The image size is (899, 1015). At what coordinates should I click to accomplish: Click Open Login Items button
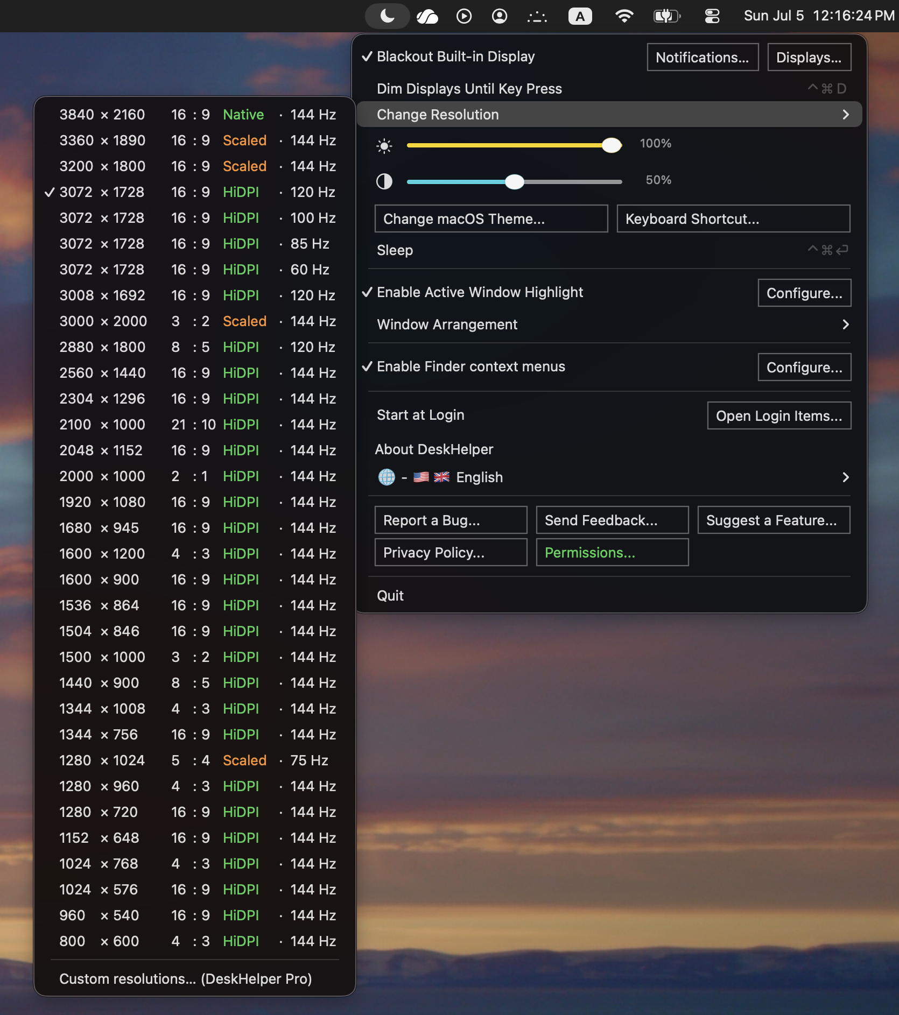779,415
